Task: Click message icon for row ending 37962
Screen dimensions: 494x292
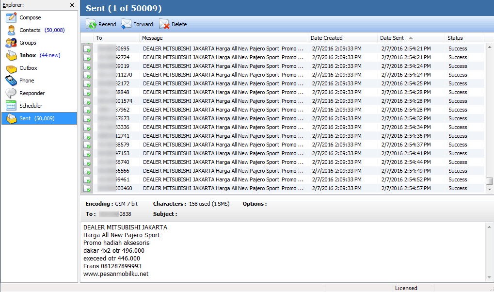Action: coord(87,110)
